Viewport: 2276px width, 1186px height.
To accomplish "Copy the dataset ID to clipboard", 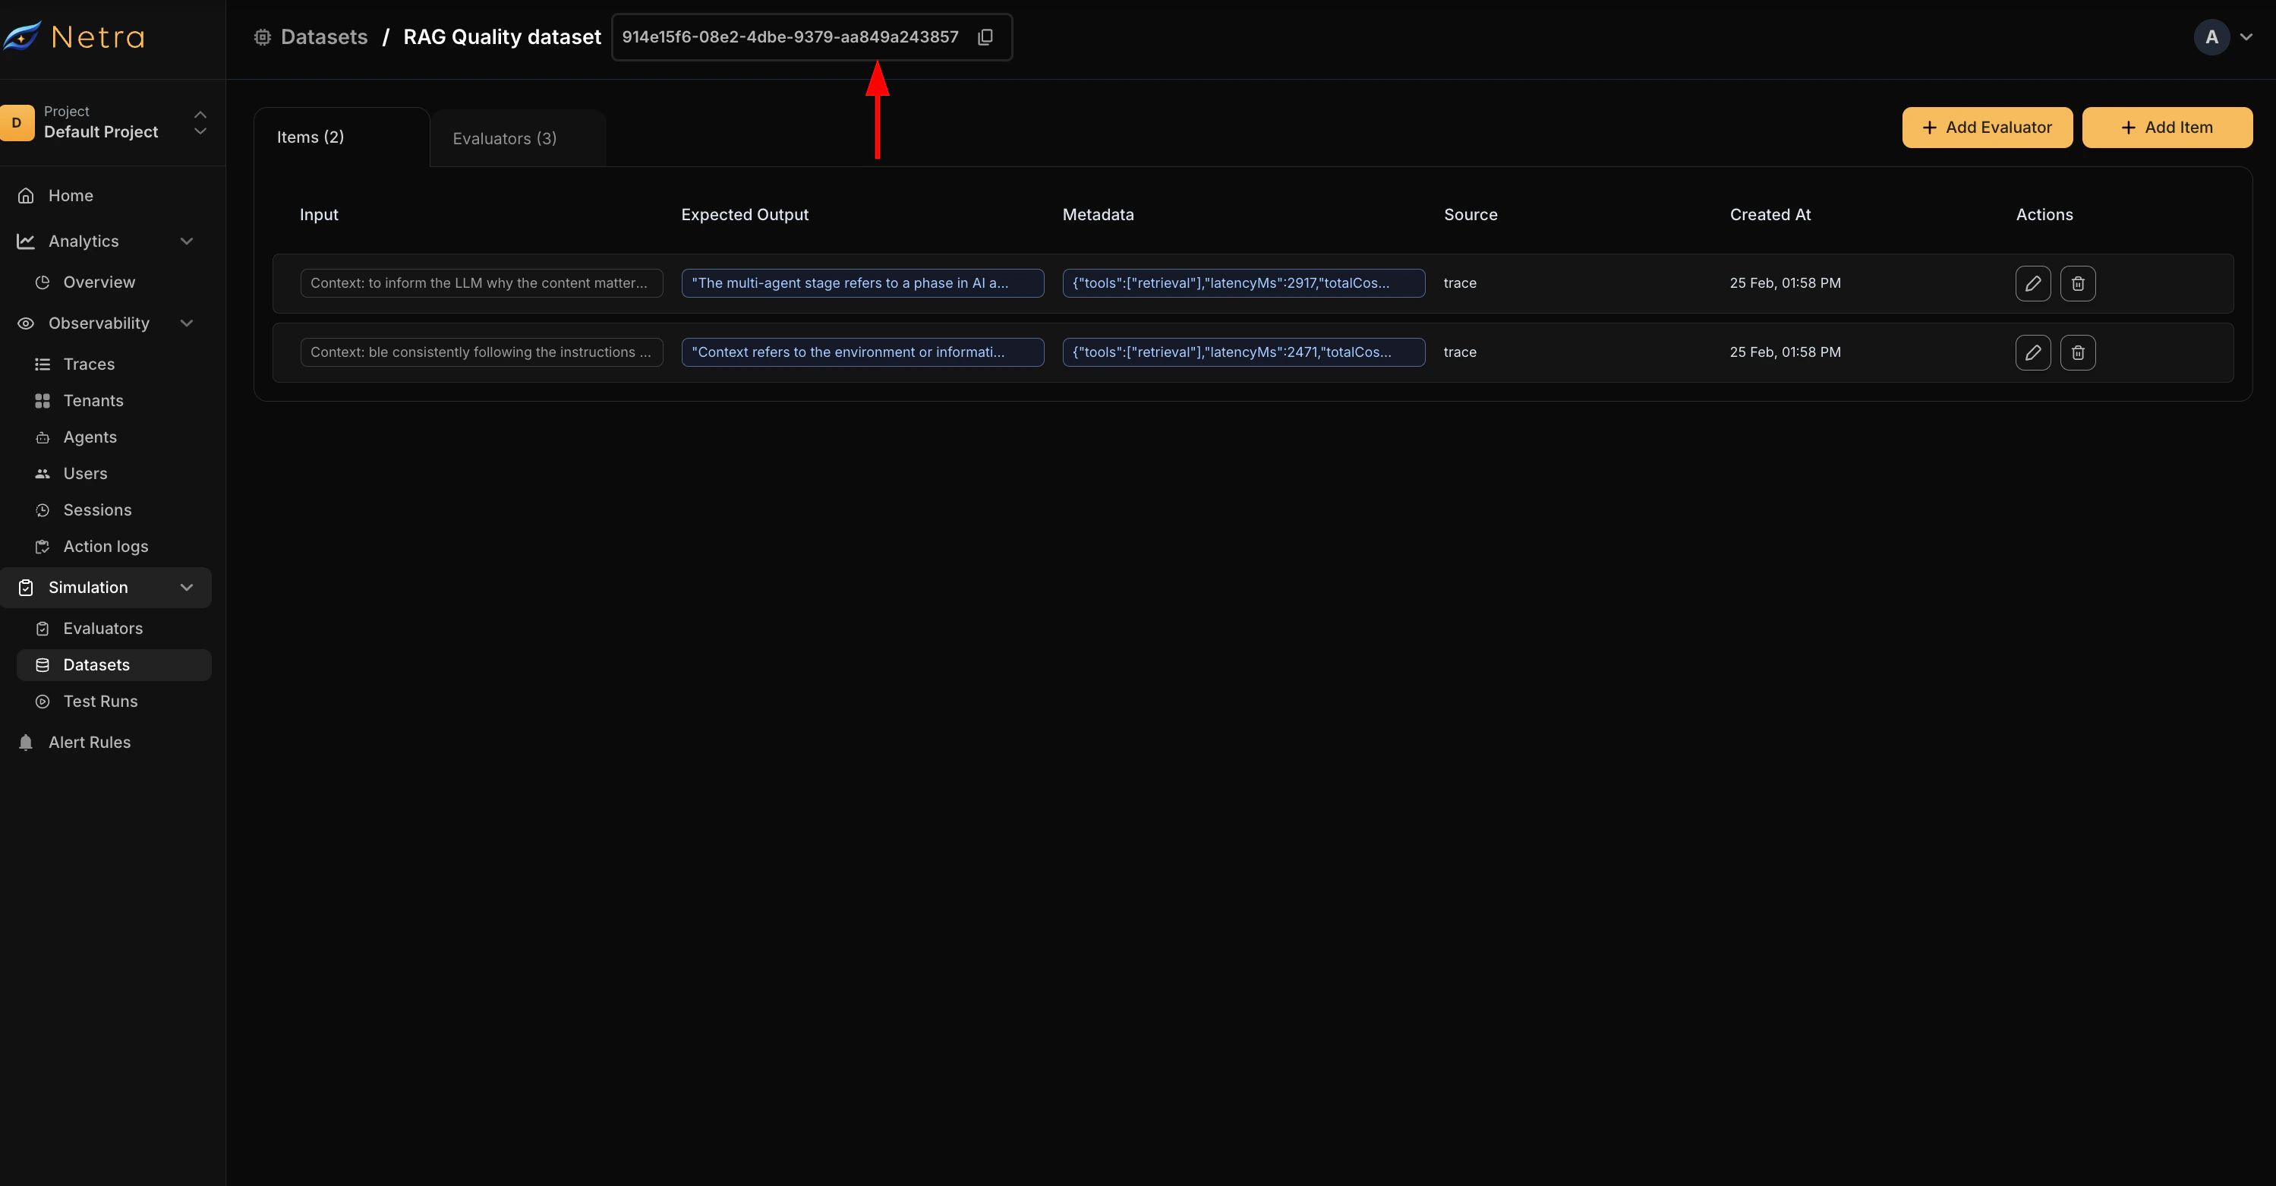I will (985, 37).
